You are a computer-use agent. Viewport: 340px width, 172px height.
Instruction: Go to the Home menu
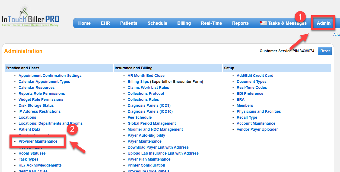84,23
